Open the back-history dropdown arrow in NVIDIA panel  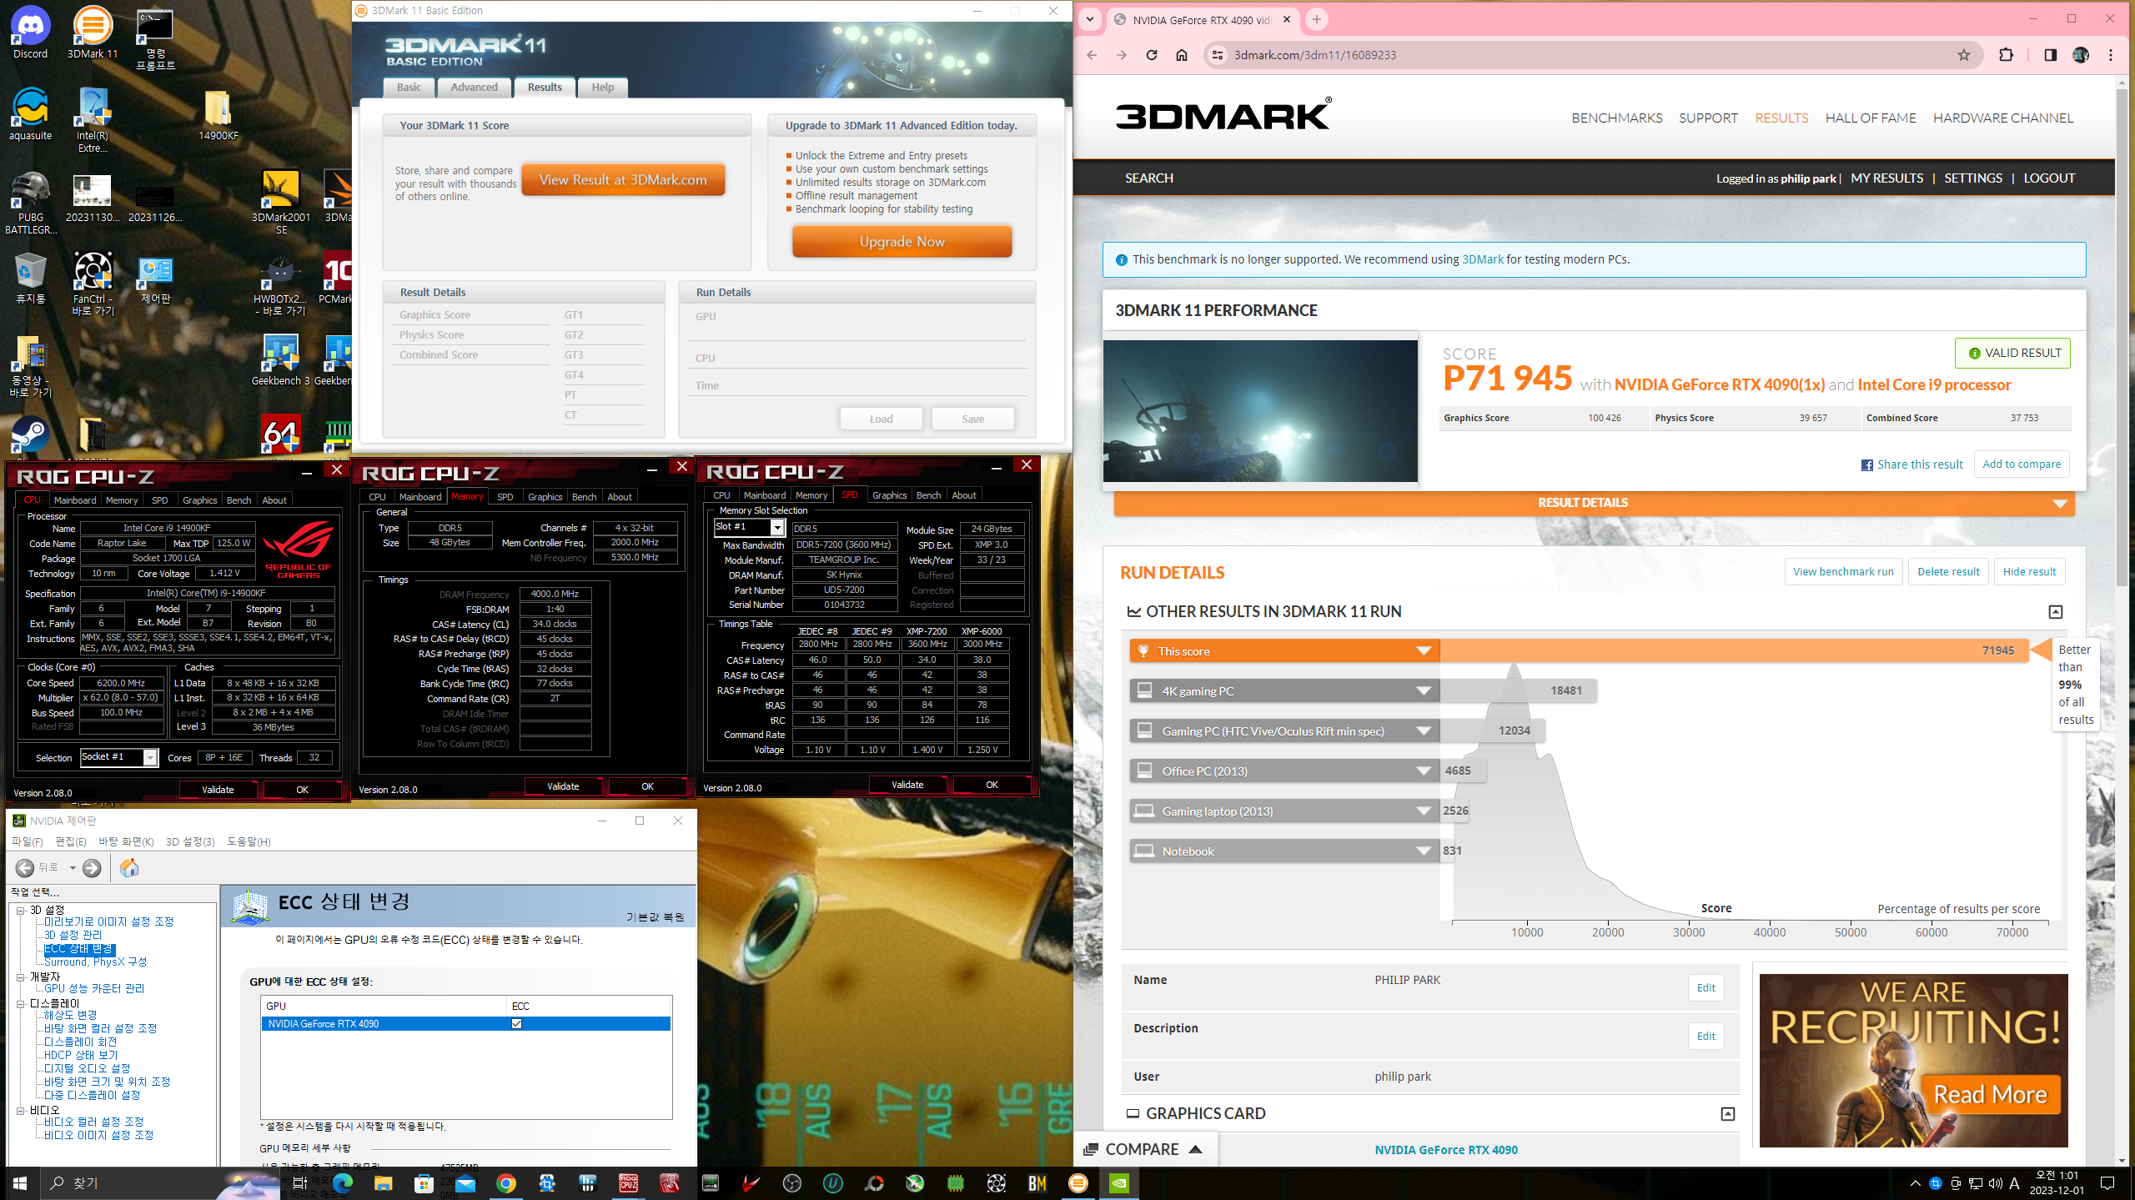[x=73, y=868]
